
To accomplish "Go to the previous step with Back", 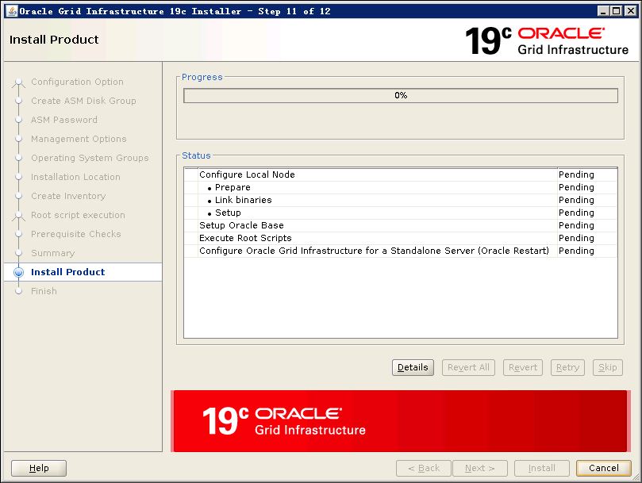I will (423, 468).
